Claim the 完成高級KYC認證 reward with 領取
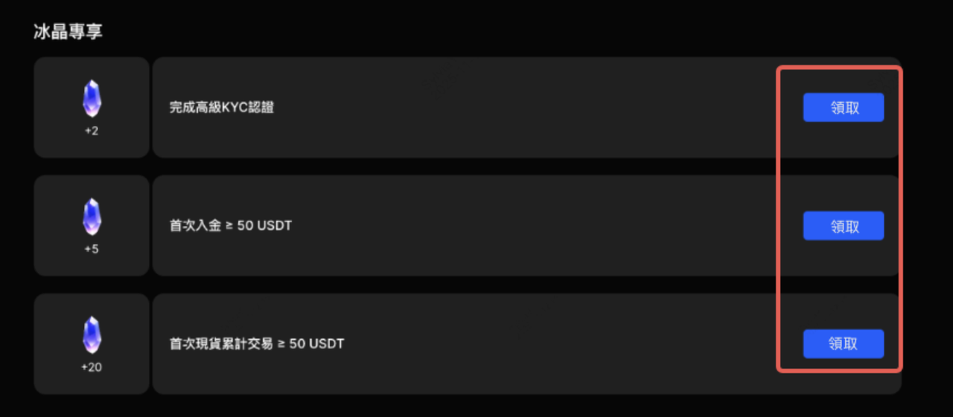 pyautogui.click(x=844, y=107)
